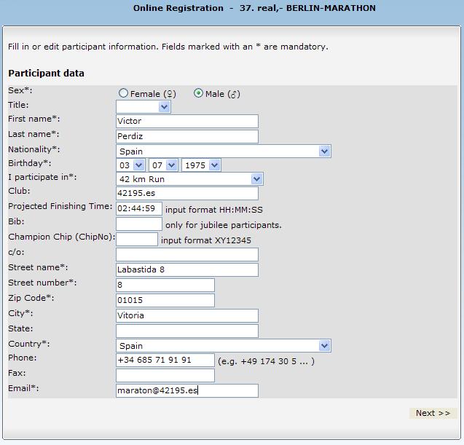
Task: Select the Male radio button
Action: [198, 93]
